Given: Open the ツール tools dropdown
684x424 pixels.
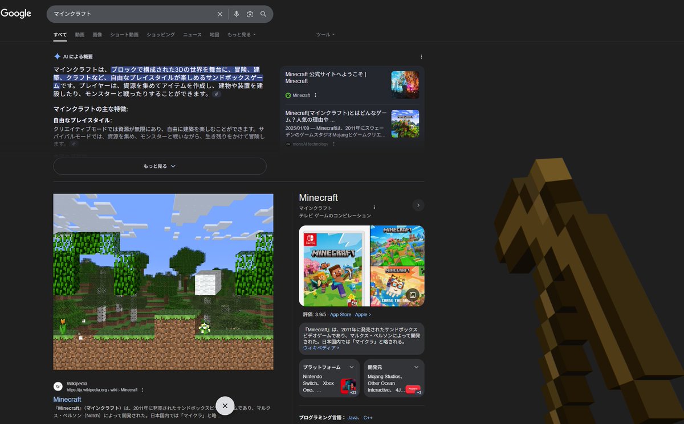Looking at the screenshot, I should pos(325,35).
